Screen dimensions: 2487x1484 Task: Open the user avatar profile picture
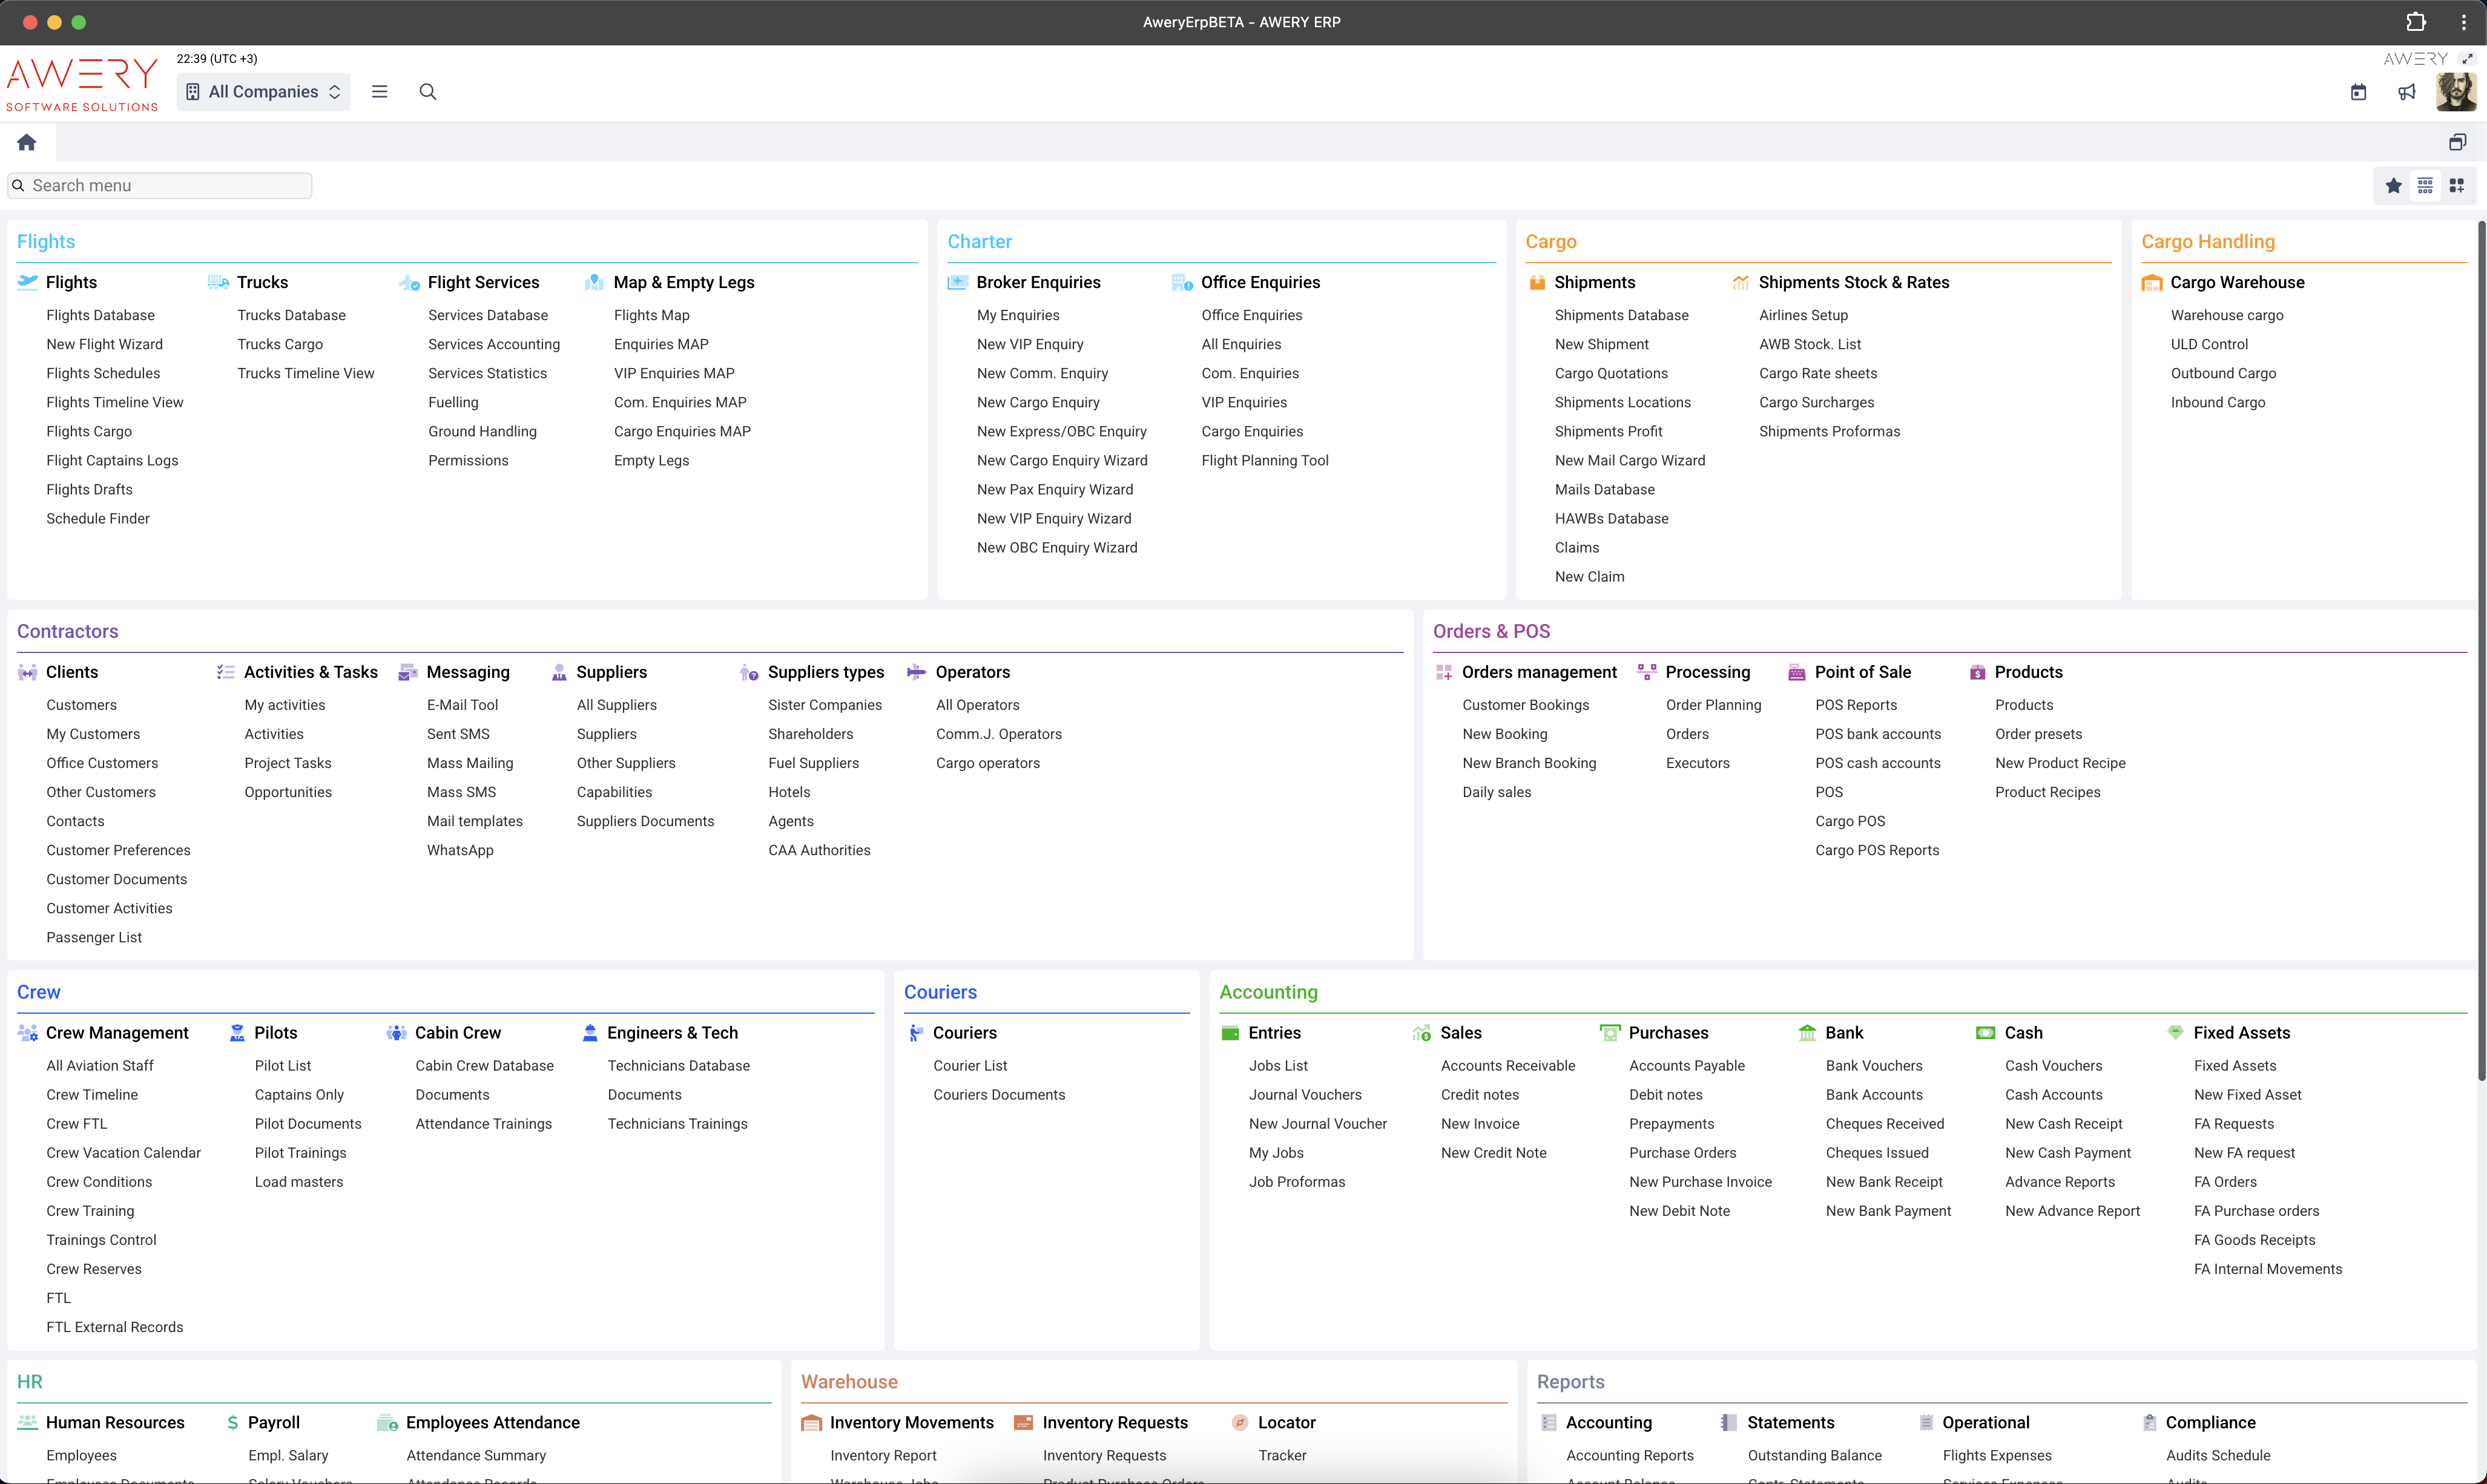point(2455,92)
